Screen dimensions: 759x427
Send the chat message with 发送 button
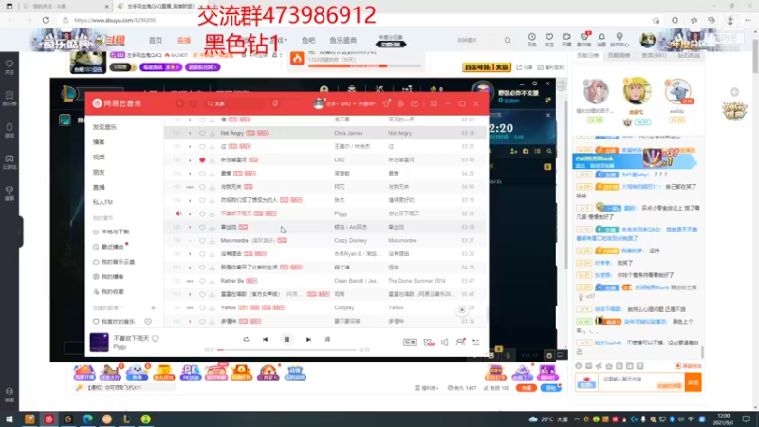(694, 382)
